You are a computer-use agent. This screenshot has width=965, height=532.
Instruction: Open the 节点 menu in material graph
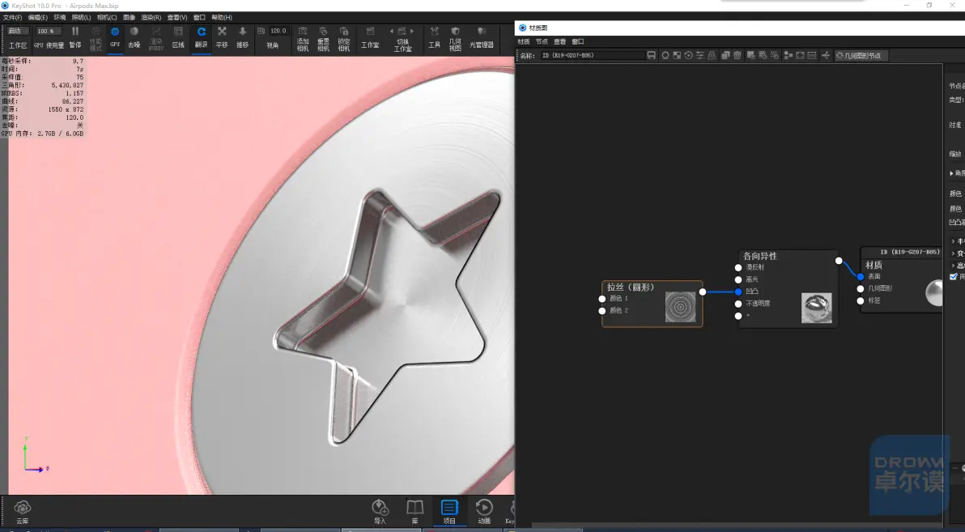click(542, 42)
